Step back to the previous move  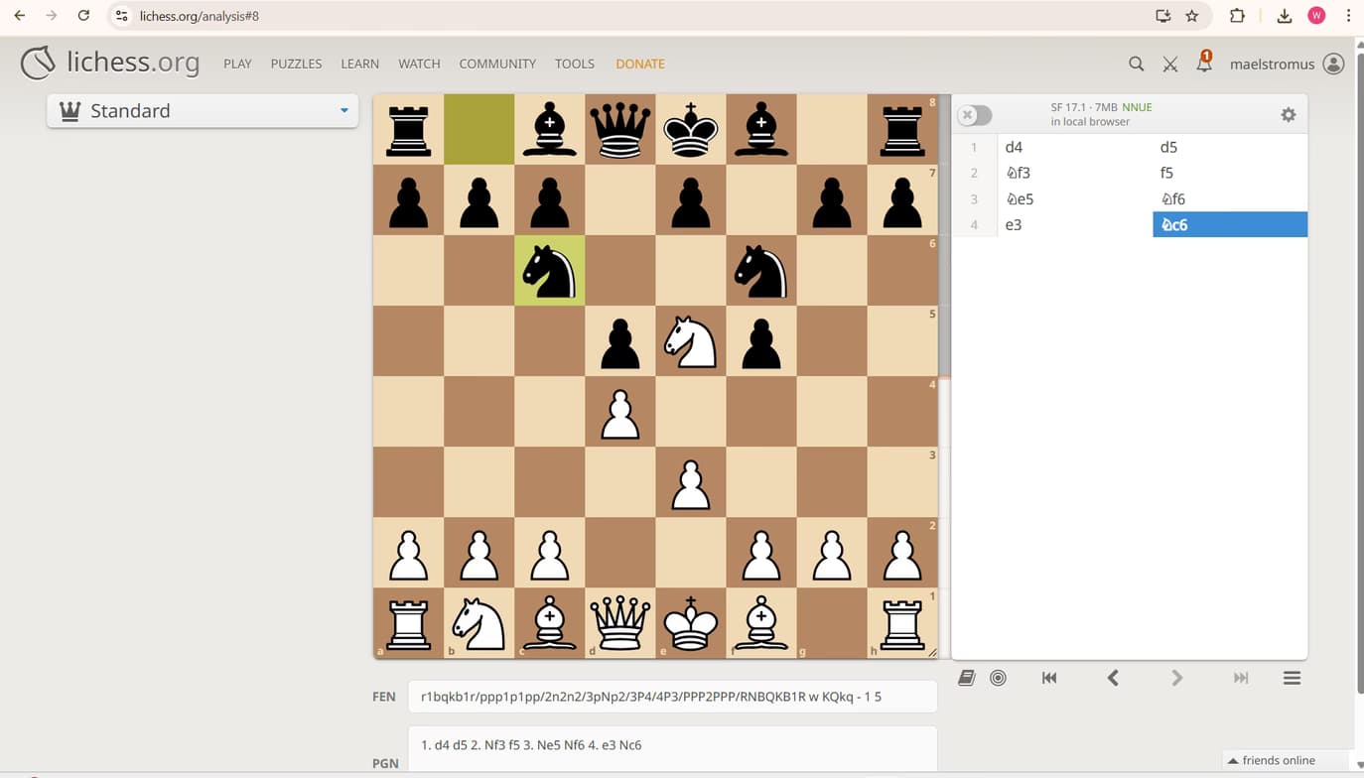click(x=1113, y=678)
